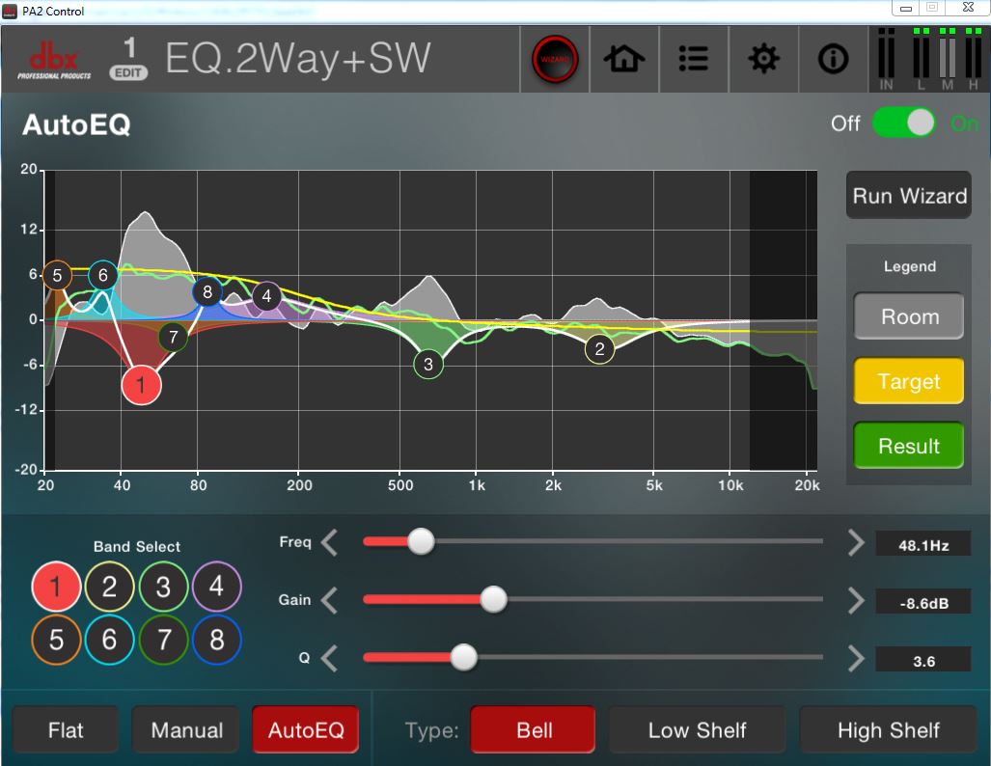The image size is (991, 766).
Task: Select band 1 in Band Select
Action: (x=56, y=587)
